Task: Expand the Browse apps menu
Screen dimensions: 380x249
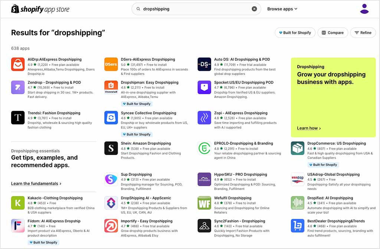Action: pyautogui.click(x=282, y=9)
